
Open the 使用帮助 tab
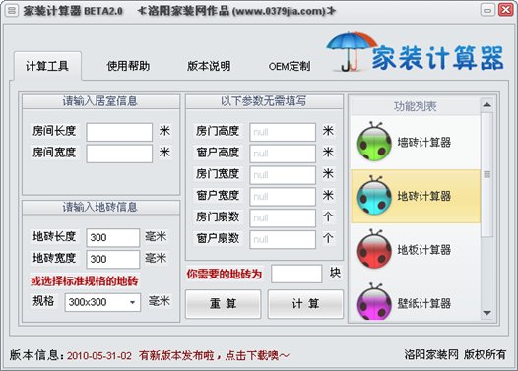click(x=128, y=66)
